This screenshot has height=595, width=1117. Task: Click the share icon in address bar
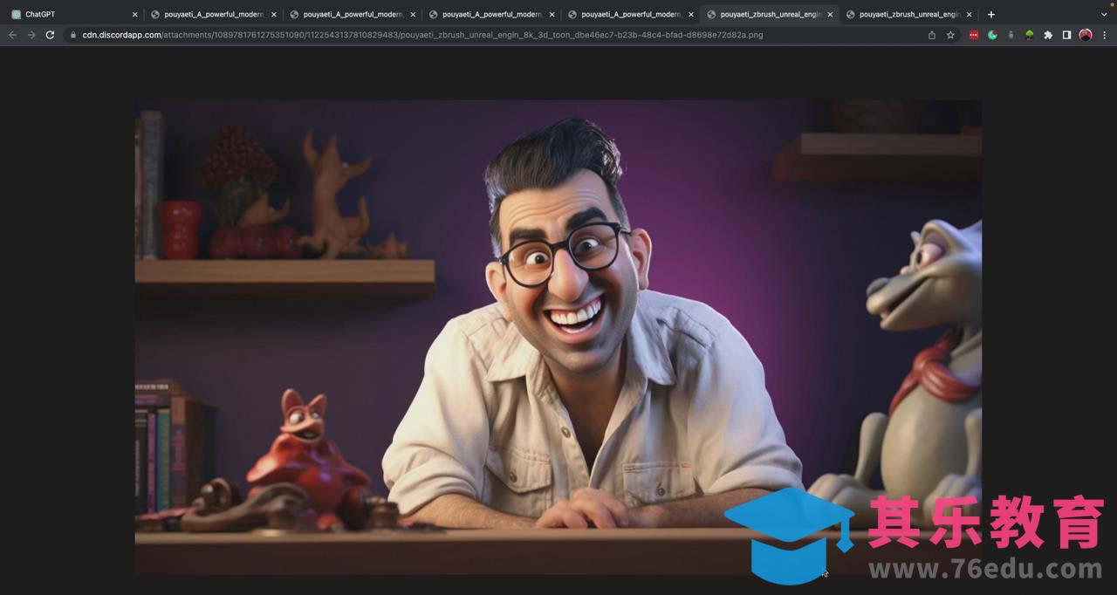click(x=931, y=35)
